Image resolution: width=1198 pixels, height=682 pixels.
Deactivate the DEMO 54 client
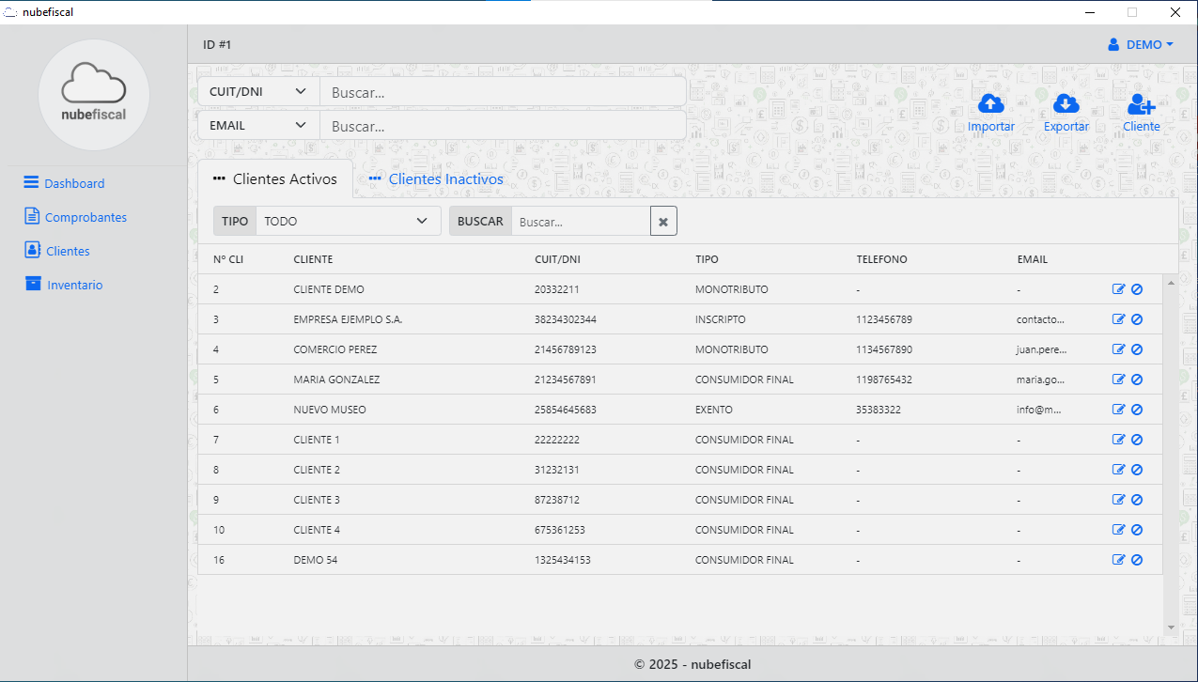pos(1137,560)
